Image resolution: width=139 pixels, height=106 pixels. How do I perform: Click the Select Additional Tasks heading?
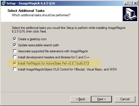(x=26, y=11)
